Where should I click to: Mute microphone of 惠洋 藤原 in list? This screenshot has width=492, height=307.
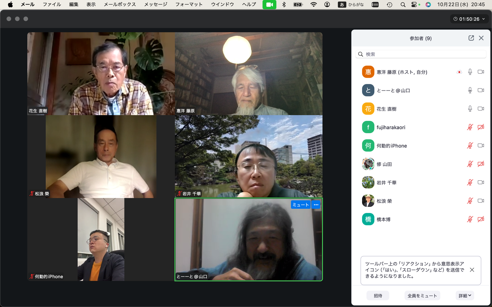pos(470,72)
